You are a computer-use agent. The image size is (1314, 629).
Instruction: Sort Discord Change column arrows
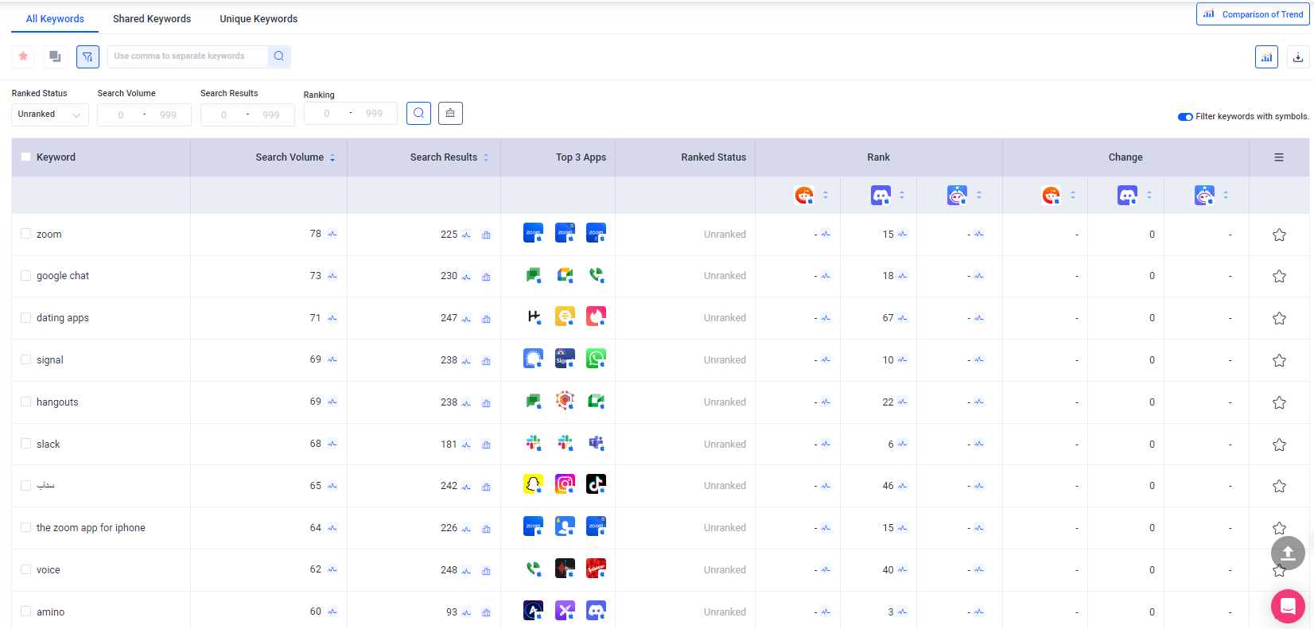coord(1149,196)
